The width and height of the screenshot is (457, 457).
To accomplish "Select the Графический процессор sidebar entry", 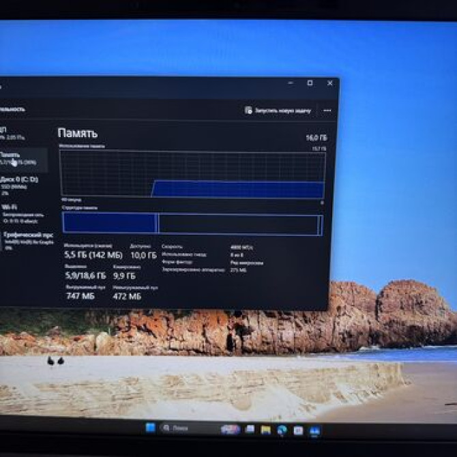I will coord(28,241).
